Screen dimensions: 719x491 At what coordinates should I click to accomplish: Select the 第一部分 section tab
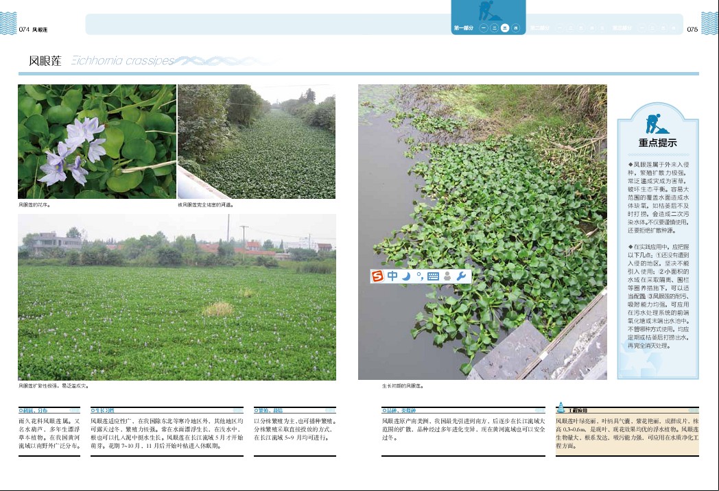tap(464, 29)
